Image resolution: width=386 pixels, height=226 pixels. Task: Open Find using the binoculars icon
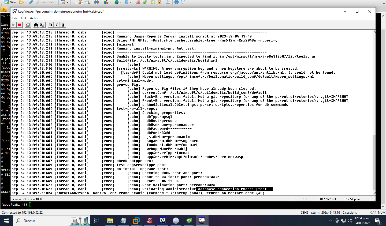coord(36,25)
